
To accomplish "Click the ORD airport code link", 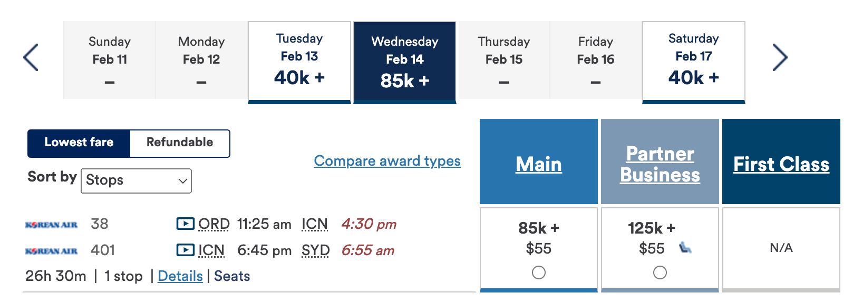I will pos(213,224).
